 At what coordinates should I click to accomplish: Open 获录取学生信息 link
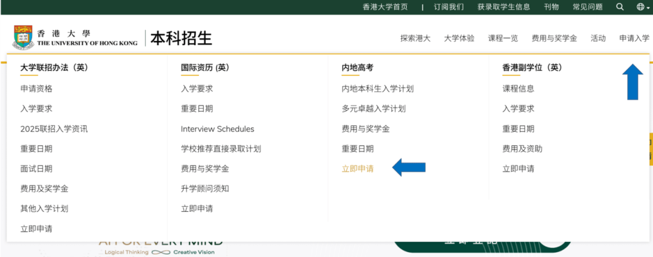(504, 7)
